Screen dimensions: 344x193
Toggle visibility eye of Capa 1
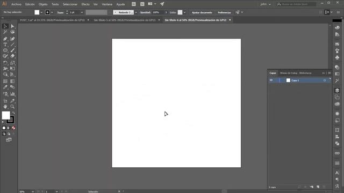tap(271, 80)
